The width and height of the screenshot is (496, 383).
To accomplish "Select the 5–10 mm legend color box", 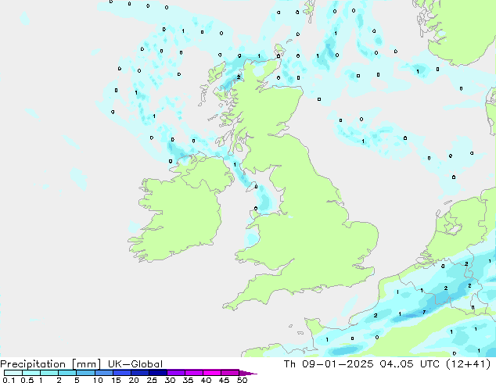I will pyautogui.click(x=85, y=373).
